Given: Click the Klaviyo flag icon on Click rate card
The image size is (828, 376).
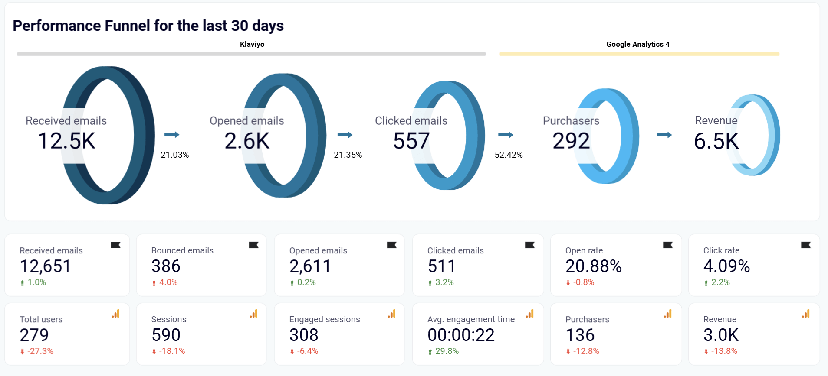Looking at the screenshot, I should pos(805,245).
